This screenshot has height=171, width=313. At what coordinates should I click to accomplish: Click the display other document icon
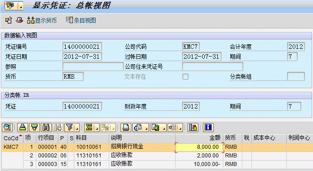9,20
